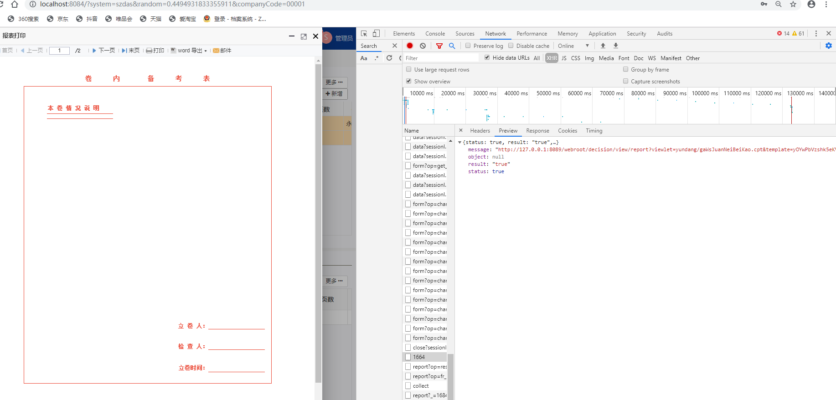Click the import HAR upload arrow
The height and width of the screenshot is (400, 836).
click(603, 46)
